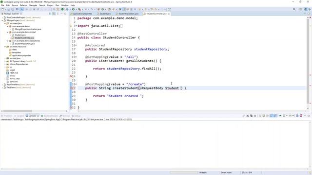This screenshot has height=175, width=312.
Task: Collapse src/main/resources folder node
Action: [5, 47]
